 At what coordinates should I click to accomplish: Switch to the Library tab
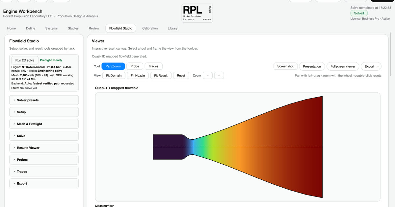(x=172, y=28)
